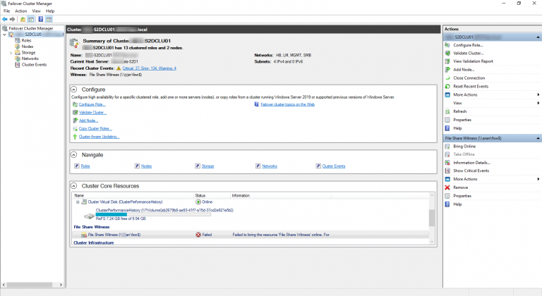Open View Validation Report action

click(x=473, y=61)
